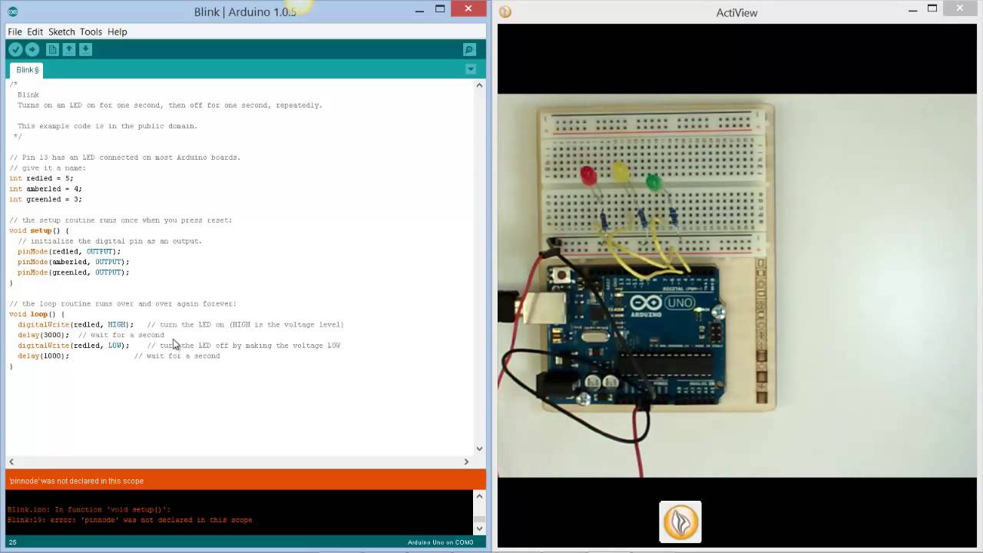983x553 pixels.
Task: Open the Edit menu
Action: click(35, 31)
